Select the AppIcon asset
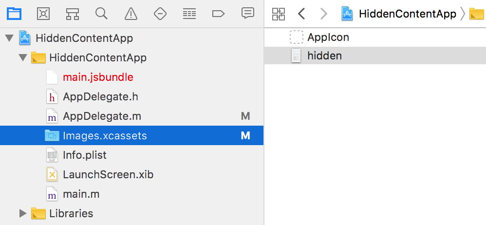The width and height of the screenshot is (486, 225). [328, 37]
